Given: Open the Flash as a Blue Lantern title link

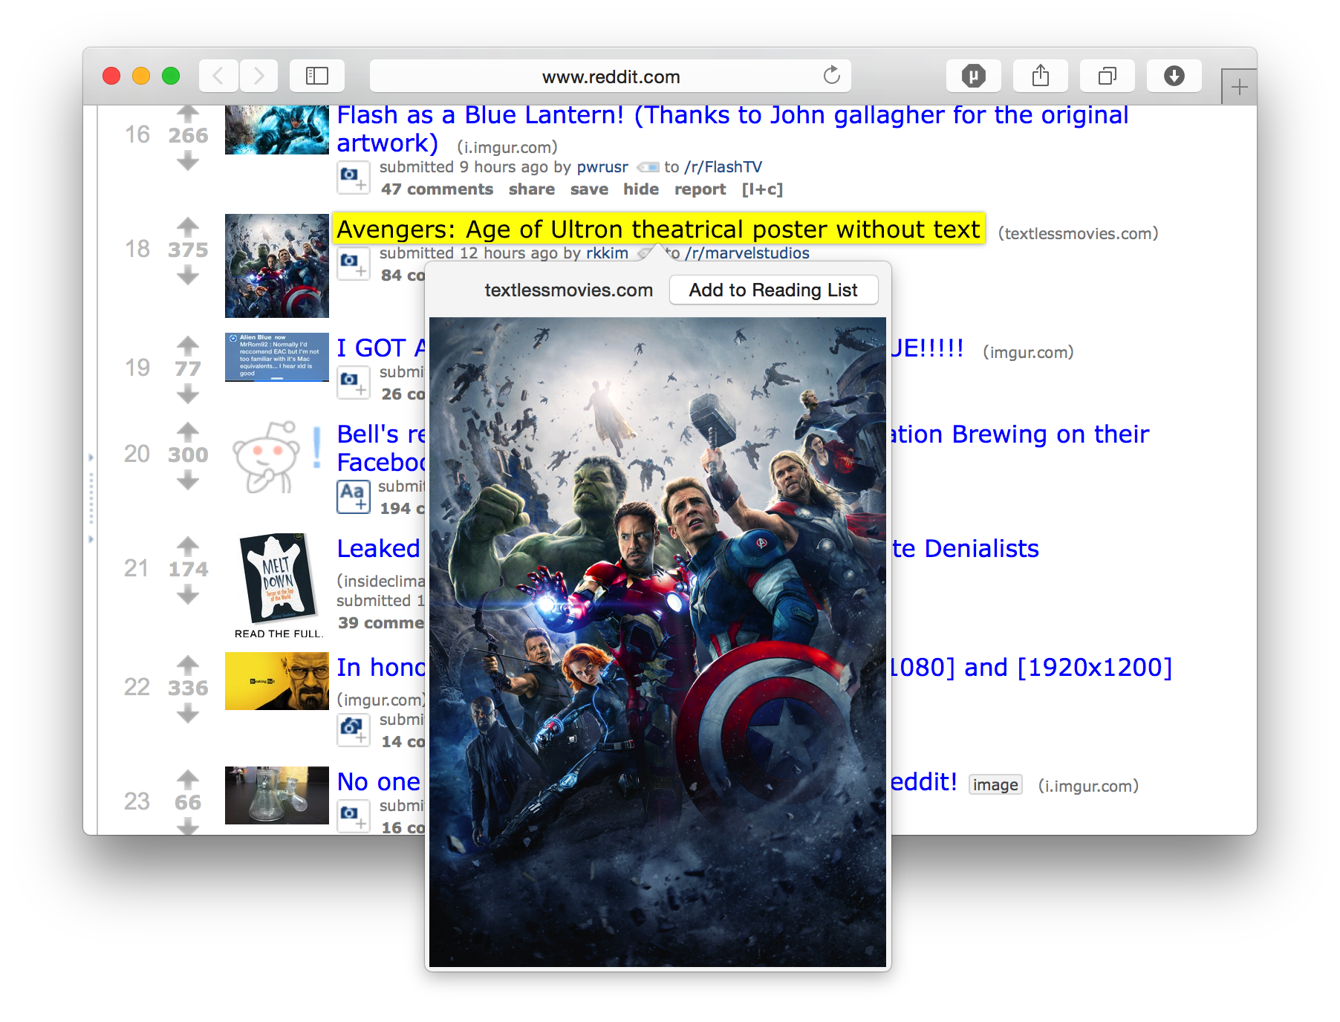Looking at the screenshot, I should click(x=732, y=129).
